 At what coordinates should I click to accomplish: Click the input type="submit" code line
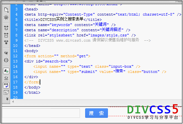pos(100,72)
